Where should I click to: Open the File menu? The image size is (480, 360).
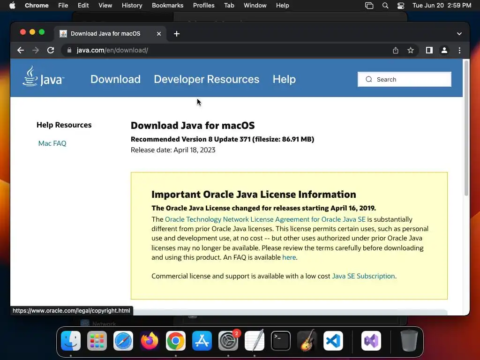tap(63, 6)
